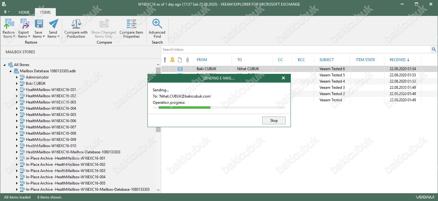Select In-Place Archive -HealthMailbox-W16EXC16-005
This screenshot has height=201, width=438.
(x=65, y=183)
